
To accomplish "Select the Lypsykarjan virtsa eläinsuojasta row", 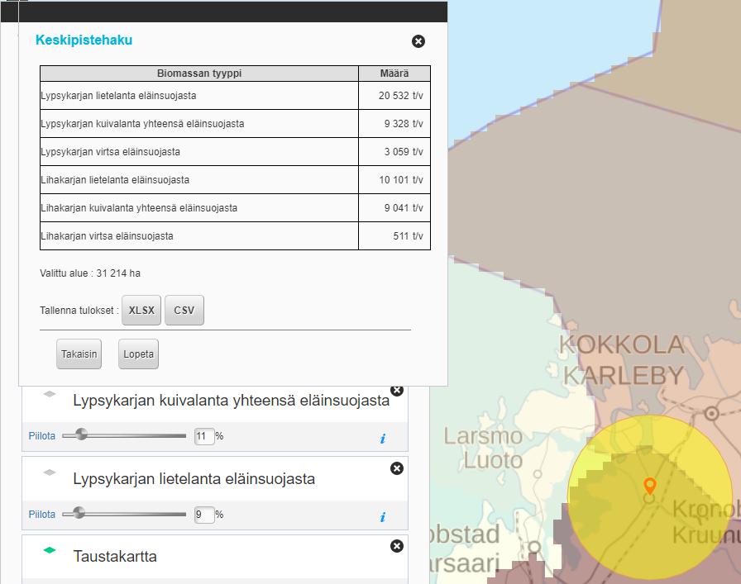I will (x=236, y=151).
